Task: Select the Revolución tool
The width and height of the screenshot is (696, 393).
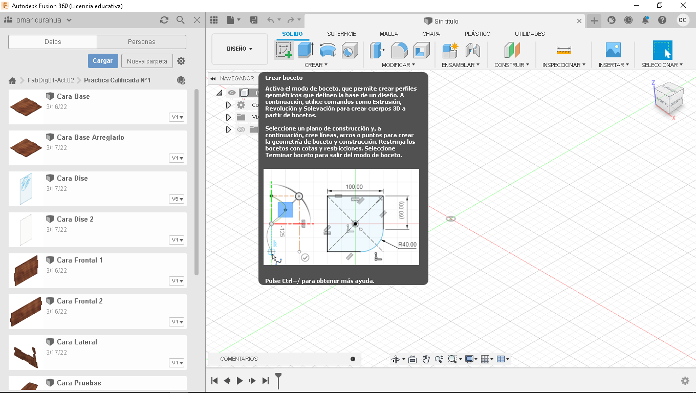Action: click(328, 51)
